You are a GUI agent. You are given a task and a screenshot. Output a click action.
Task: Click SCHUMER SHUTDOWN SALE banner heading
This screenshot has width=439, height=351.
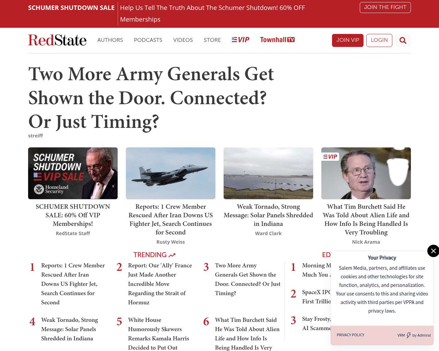click(71, 8)
